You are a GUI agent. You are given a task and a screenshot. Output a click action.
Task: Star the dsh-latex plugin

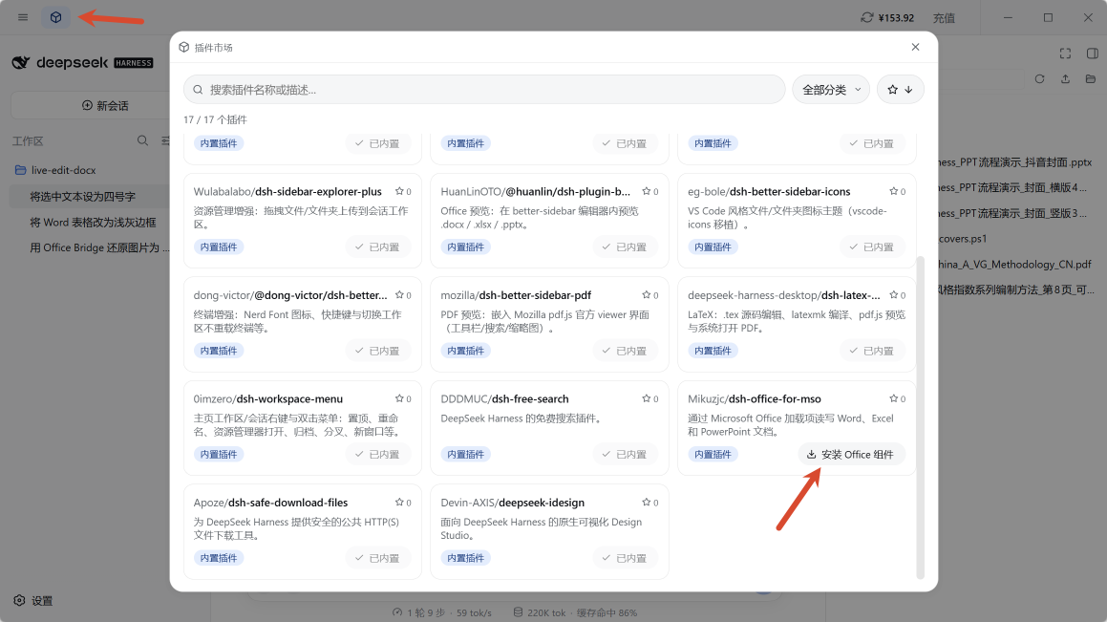(893, 295)
